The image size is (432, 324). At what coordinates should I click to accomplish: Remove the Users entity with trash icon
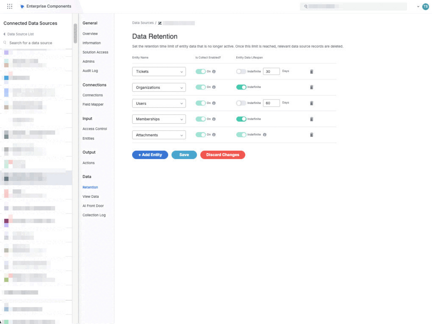point(311,103)
